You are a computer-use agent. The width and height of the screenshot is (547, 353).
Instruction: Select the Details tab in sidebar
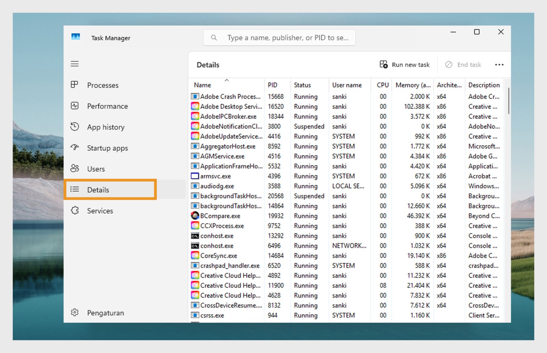(x=98, y=190)
